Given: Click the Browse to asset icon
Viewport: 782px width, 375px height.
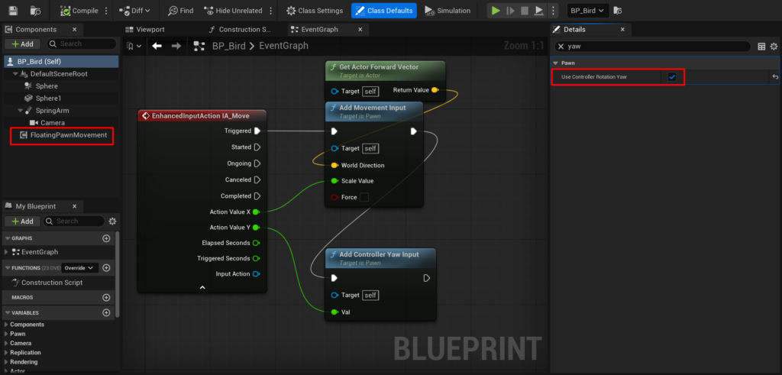Looking at the screenshot, I should pyautogui.click(x=35, y=11).
